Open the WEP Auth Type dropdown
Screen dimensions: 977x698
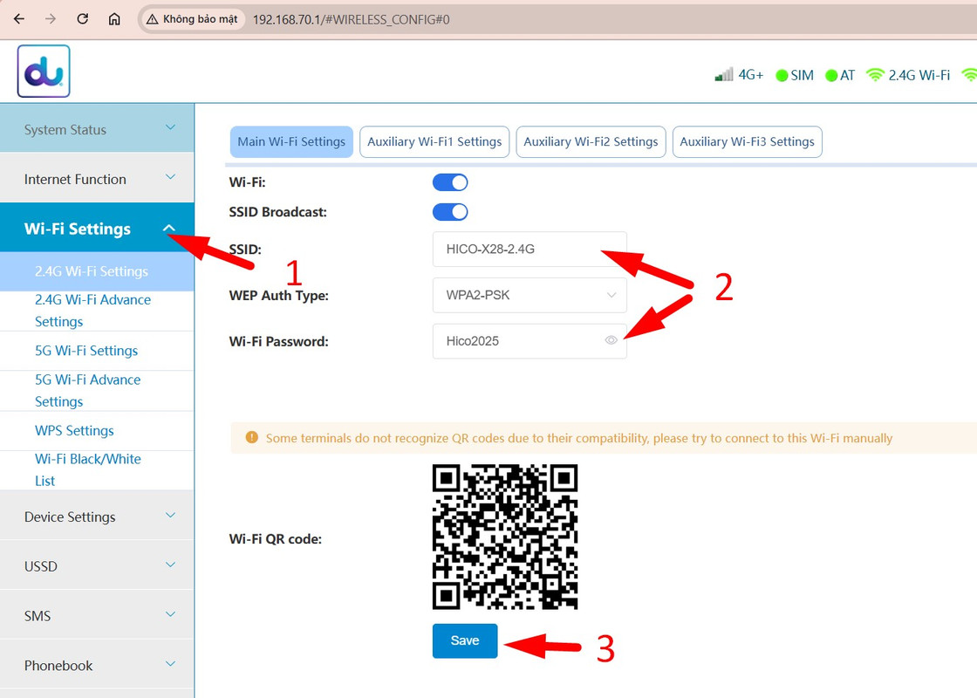529,296
